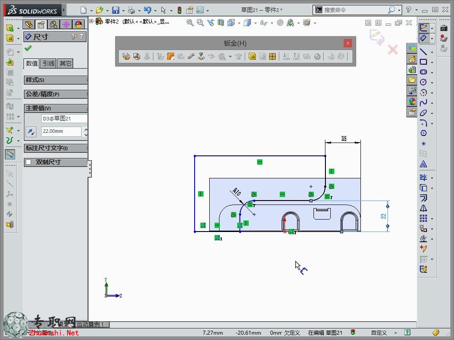Click the Base Flange icon in sheet metal toolbar
The height and width of the screenshot is (340, 454).
point(126,56)
